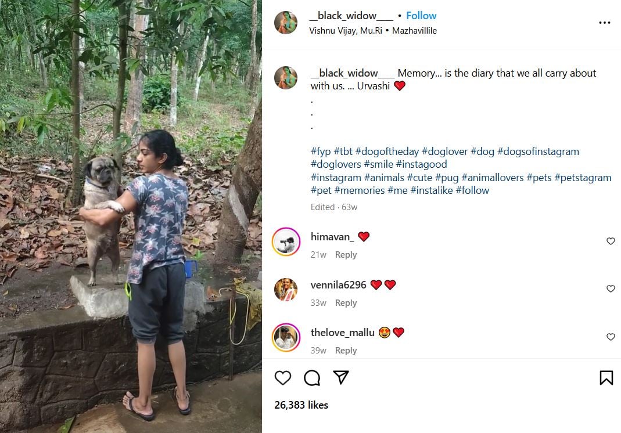Save the post with the bookmark icon
The height and width of the screenshot is (433, 621).
coord(606,378)
